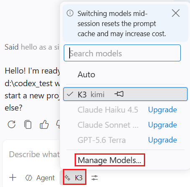Give the response a thumbs up
The width and height of the screenshot is (190, 187).
[44, 124]
